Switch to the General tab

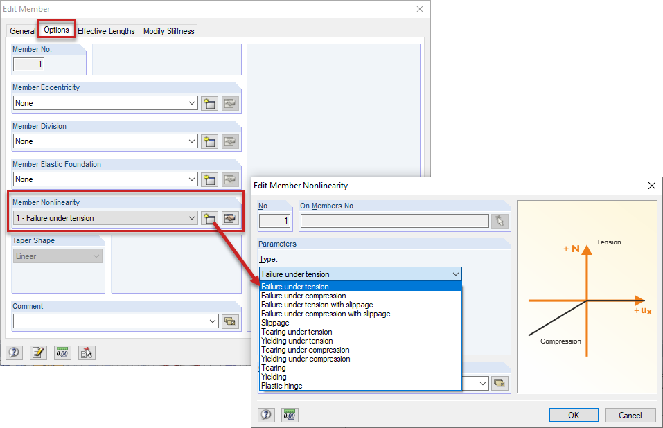(23, 30)
